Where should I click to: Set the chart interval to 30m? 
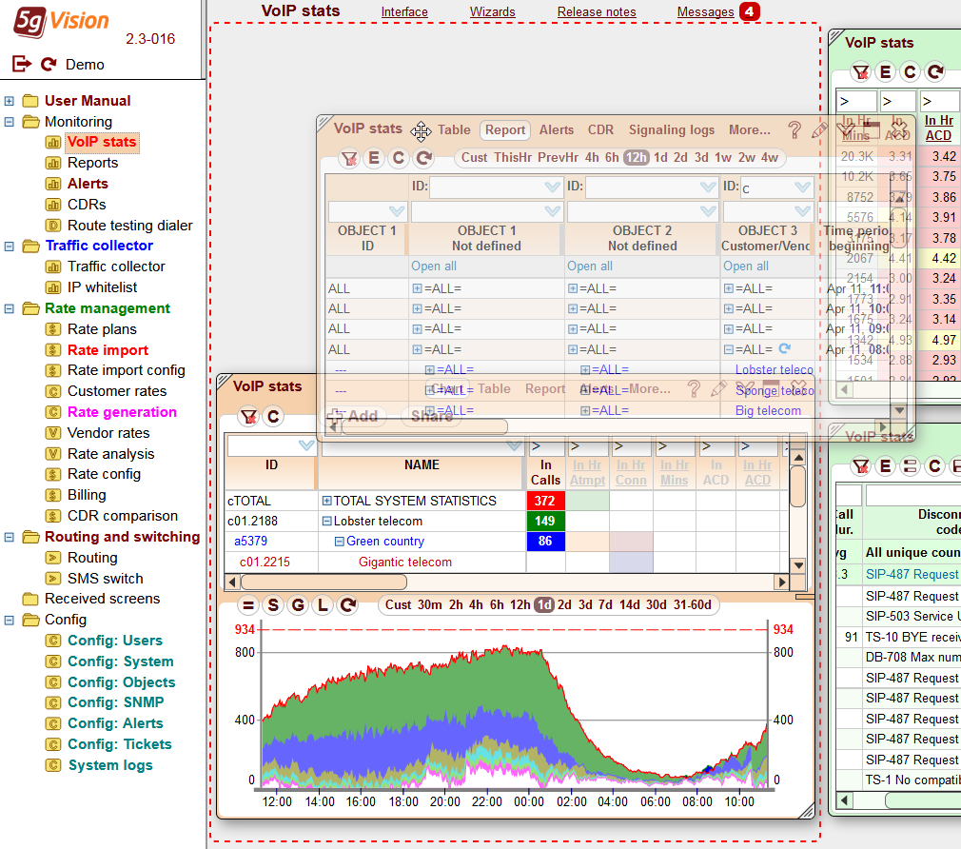(431, 602)
